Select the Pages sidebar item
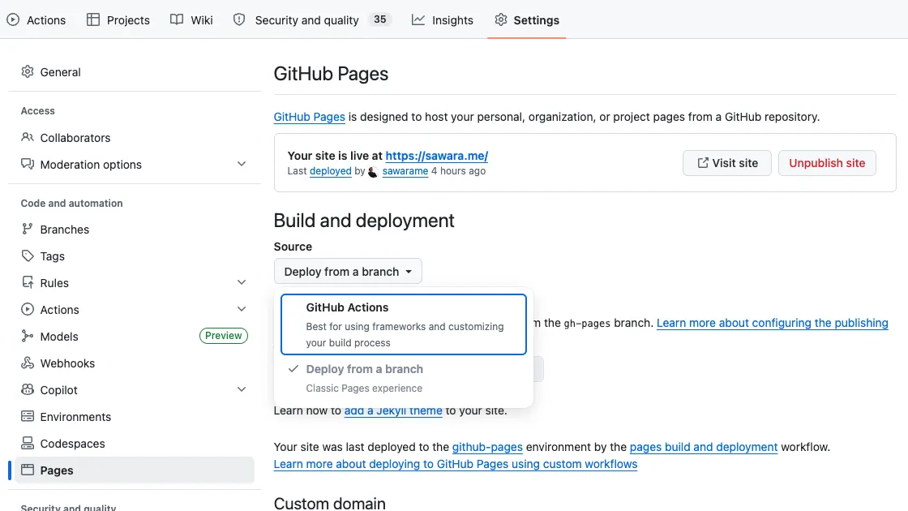This screenshot has height=511, width=908. coord(135,470)
